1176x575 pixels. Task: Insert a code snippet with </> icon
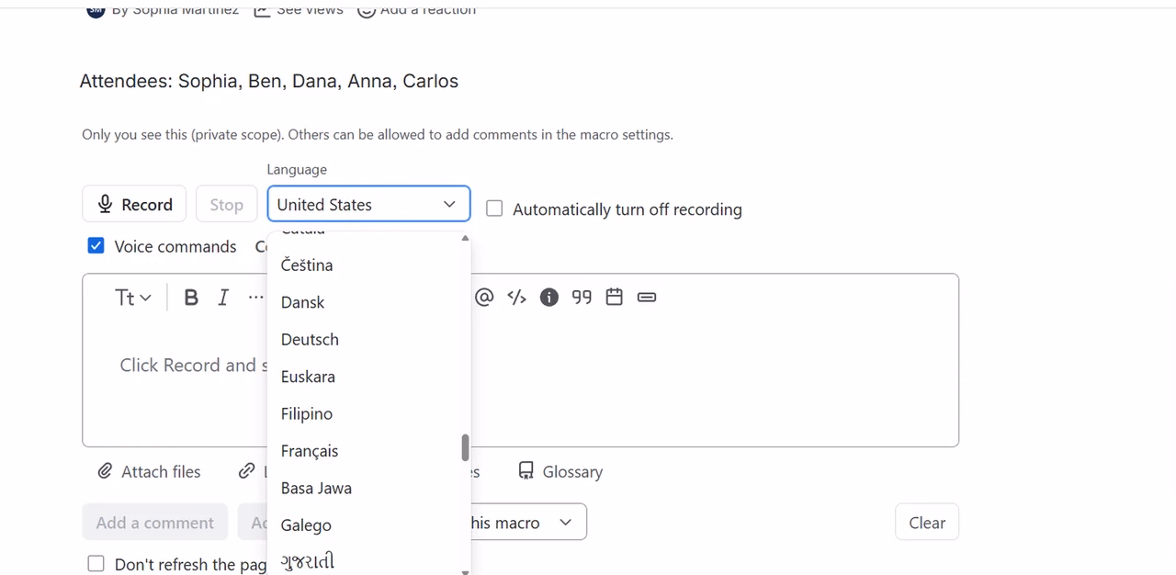[517, 297]
